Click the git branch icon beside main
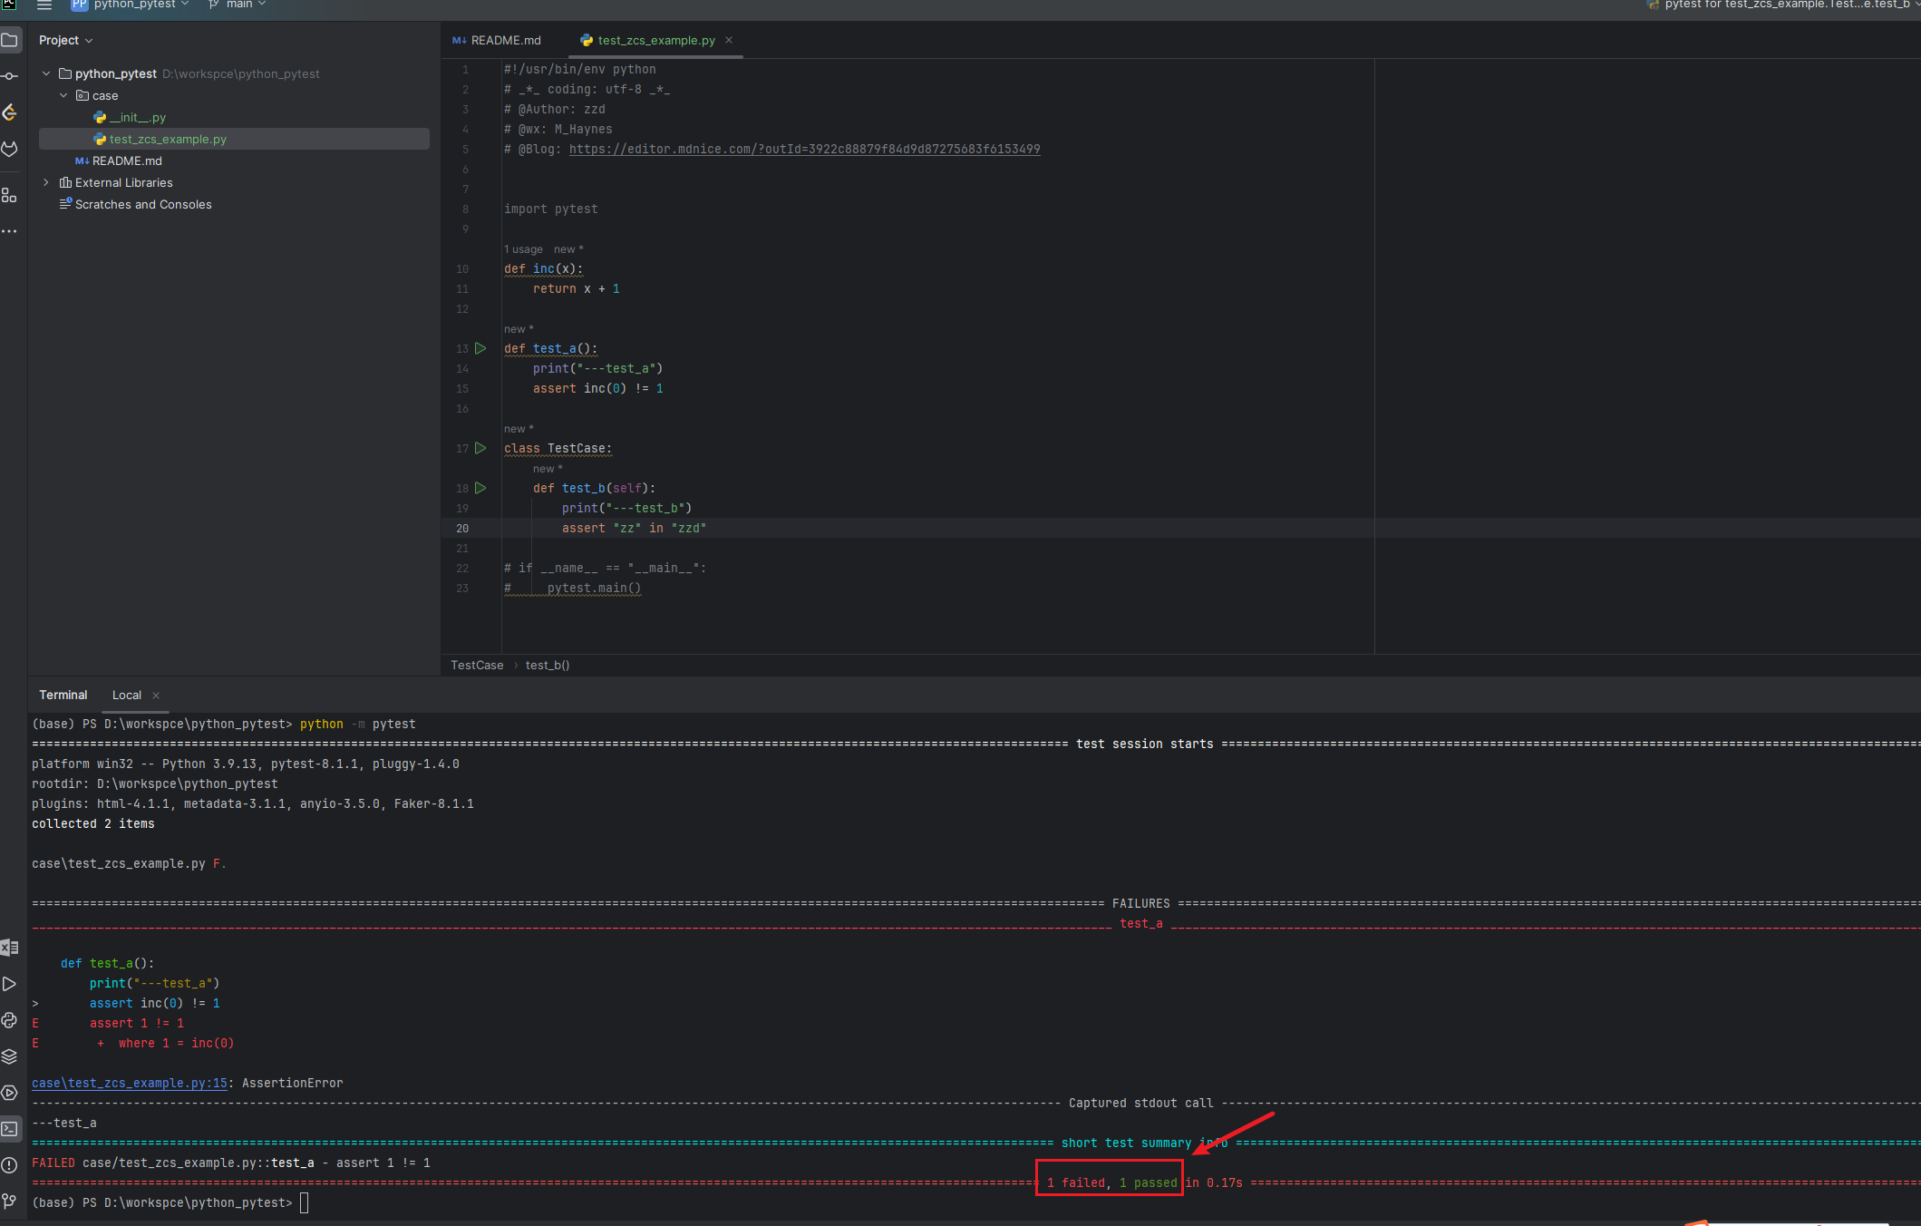1921x1226 pixels. tap(214, 5)
